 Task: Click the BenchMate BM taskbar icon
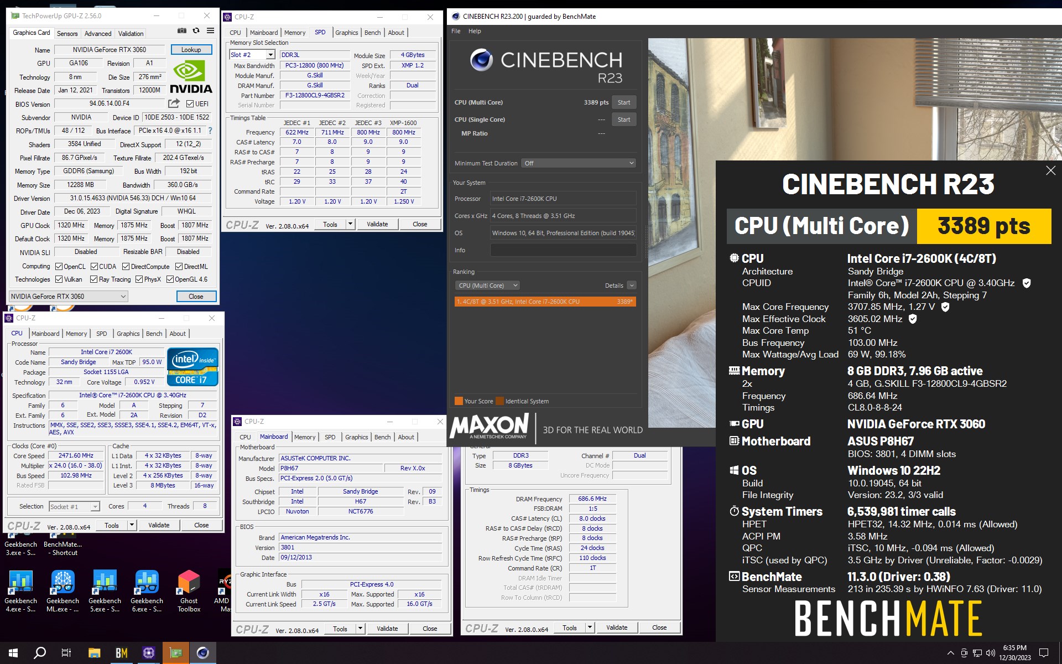pyautogui.click(x=121, y=653)
